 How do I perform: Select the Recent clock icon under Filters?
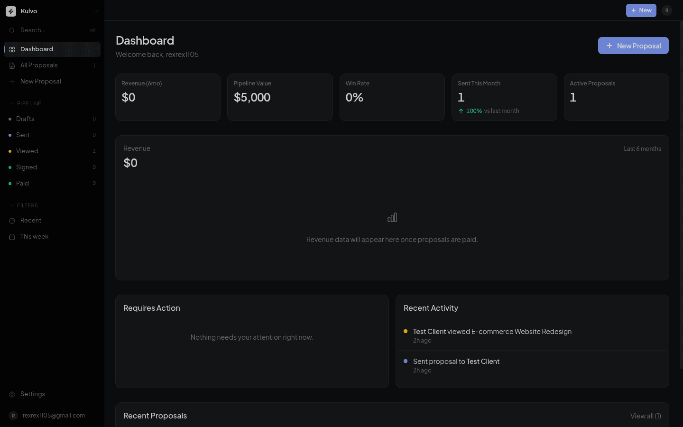12,220
